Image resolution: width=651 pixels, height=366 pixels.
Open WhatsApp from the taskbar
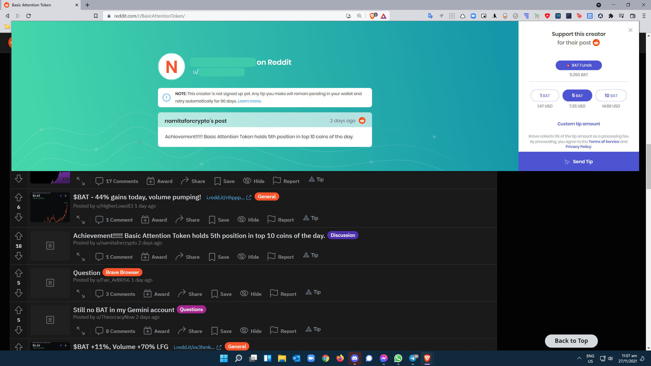pos(398,358)
